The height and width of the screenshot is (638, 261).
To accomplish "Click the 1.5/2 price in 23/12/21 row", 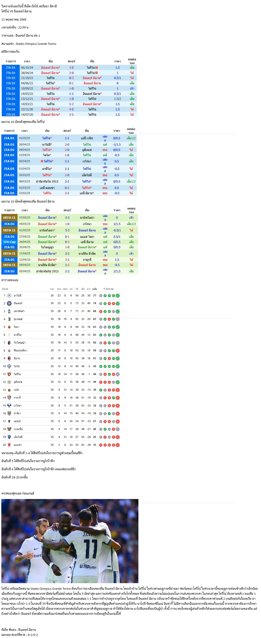I will pyautogui.click(x=118, y=99).
